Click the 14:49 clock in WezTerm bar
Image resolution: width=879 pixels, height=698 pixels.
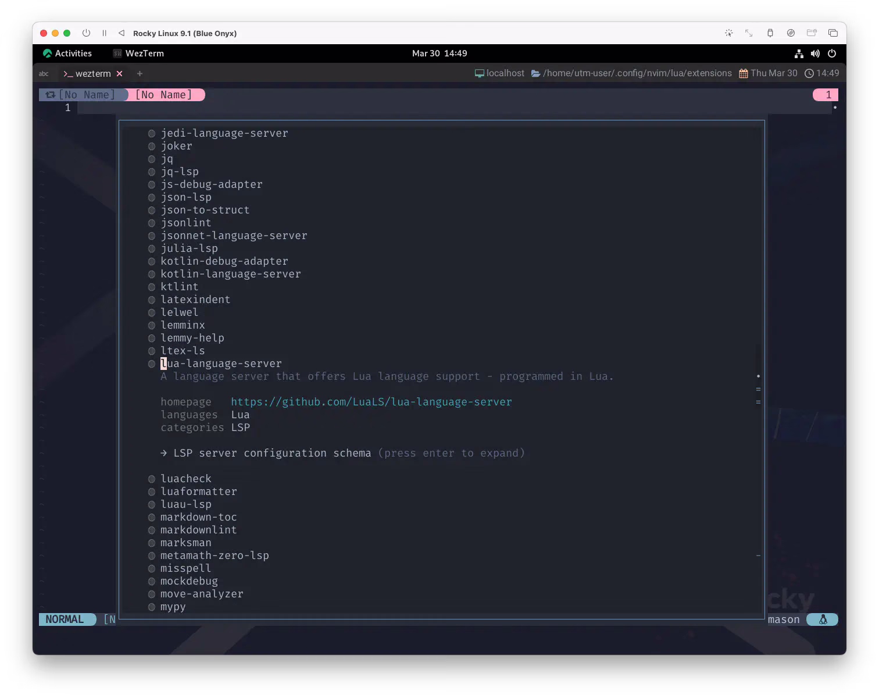[x=821, y=73]
